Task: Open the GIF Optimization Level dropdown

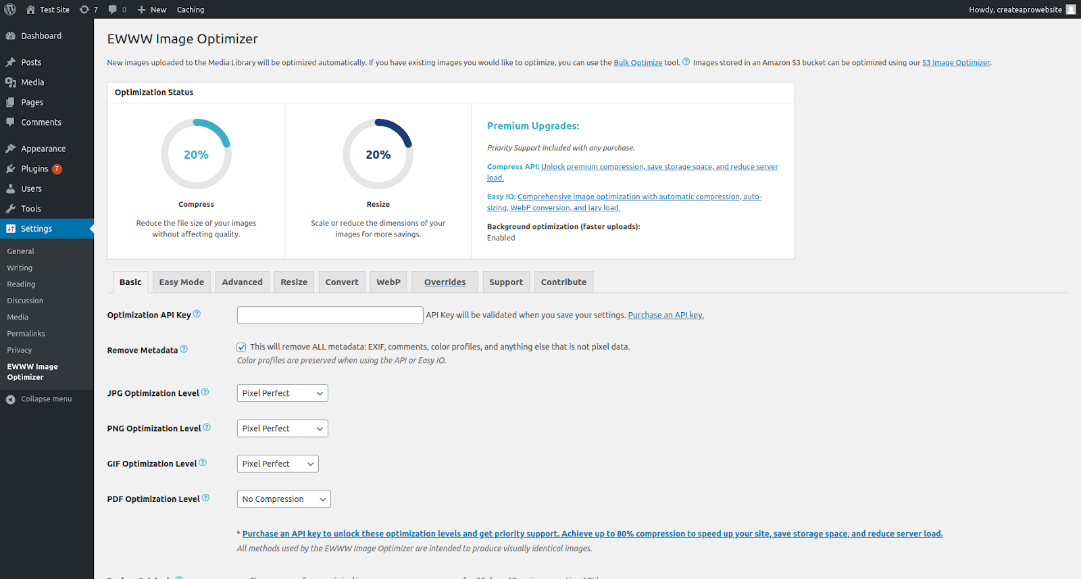Action: tap(278, 464)
